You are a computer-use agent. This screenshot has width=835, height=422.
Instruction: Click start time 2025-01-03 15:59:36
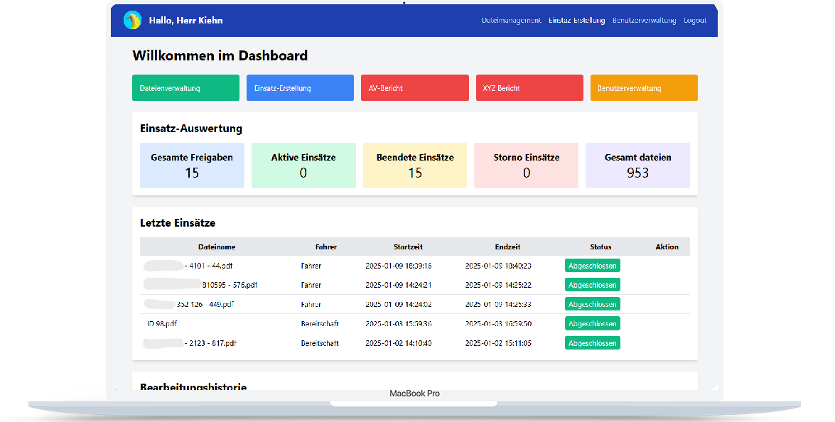click(399, 323)
